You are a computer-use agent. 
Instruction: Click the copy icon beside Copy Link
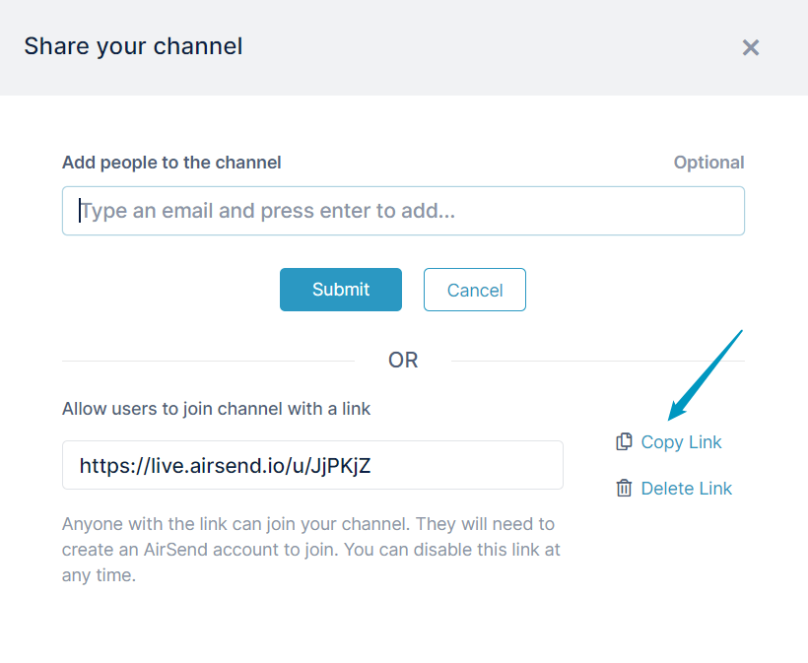[x=624, y=442]
